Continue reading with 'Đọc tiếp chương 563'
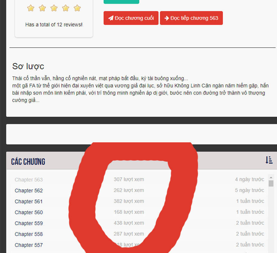The width and height of the screenshot is (277, 253). (x=191, y=18)
